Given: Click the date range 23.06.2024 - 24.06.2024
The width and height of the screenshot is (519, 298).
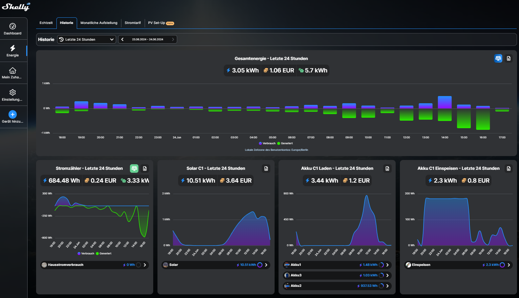Looking at the screenshot, I should tap(148, 39).
